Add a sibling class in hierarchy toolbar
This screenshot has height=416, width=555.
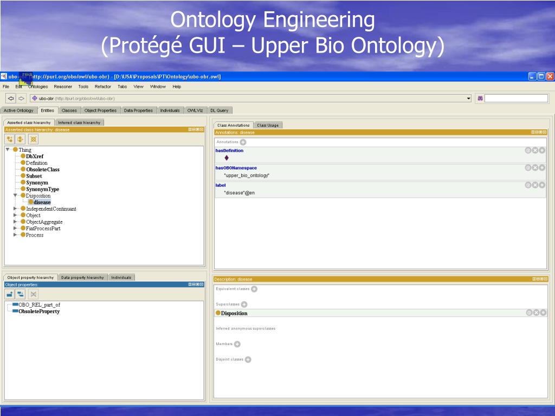[21, 139]
